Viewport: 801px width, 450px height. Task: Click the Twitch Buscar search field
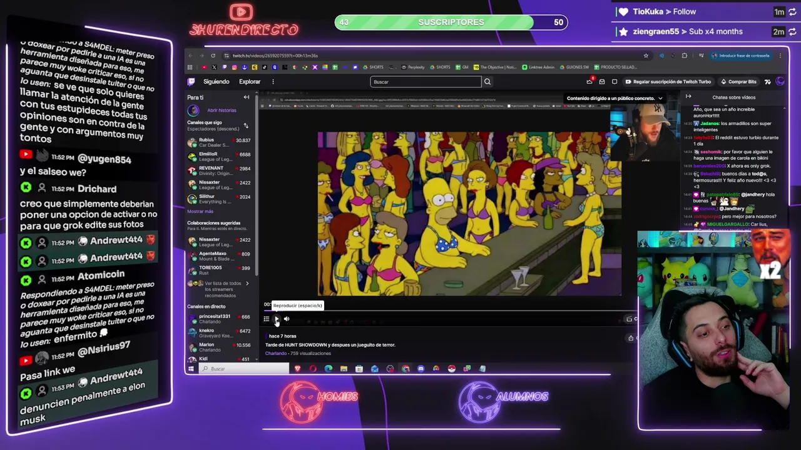click(x=426, y=81)
